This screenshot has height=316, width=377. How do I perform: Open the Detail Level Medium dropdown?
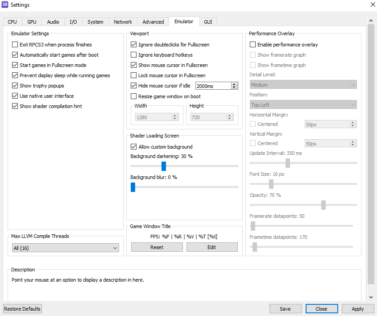303,85
